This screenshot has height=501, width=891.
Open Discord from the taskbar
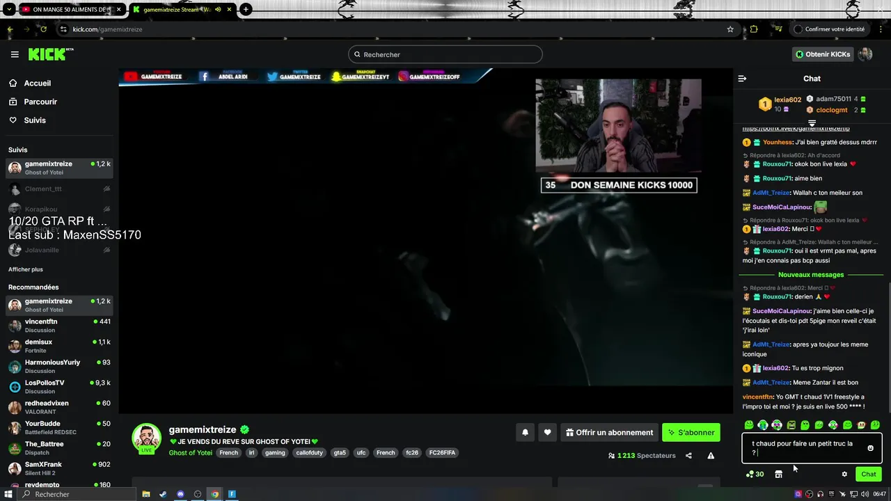[180, 494]
